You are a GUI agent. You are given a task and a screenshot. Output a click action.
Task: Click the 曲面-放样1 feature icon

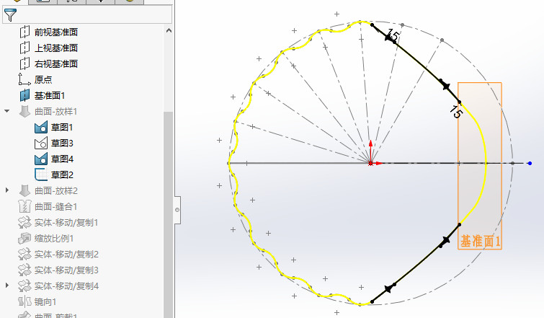24,112
